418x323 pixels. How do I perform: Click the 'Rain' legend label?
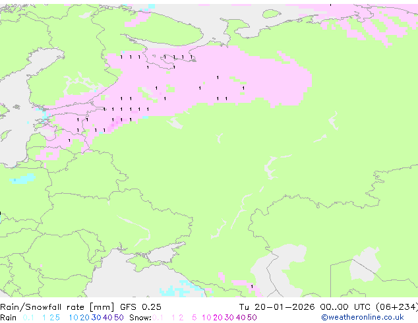(9, 318)
